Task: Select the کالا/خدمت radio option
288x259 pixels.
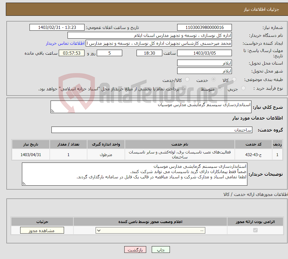Action: pyautogui.click(x=187, y=79)
